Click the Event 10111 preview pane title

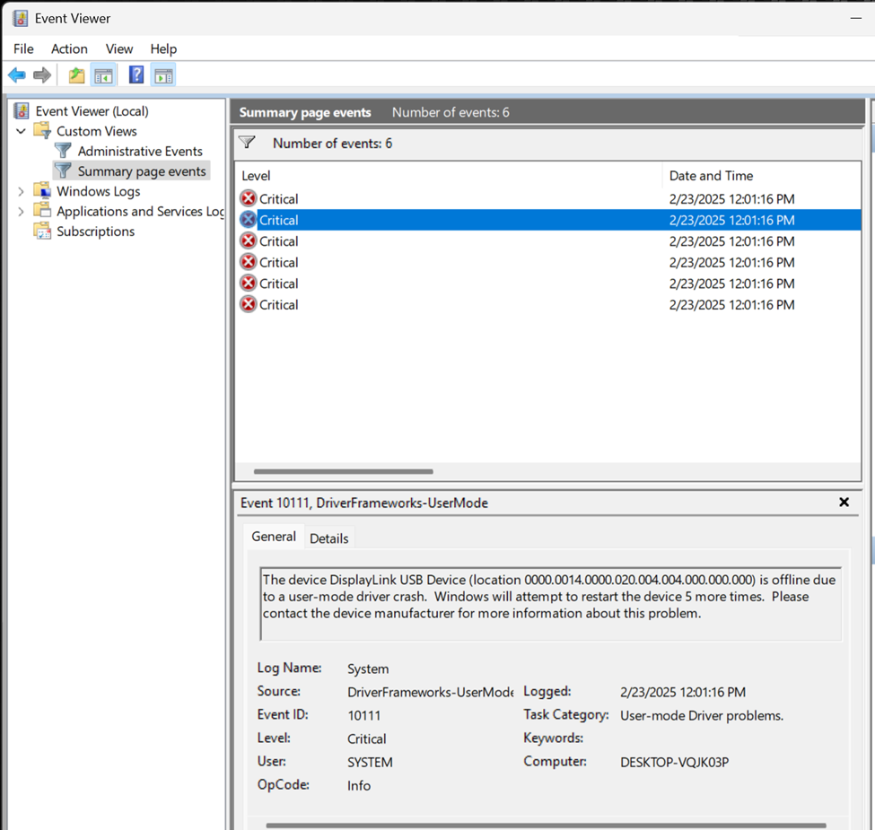(x=363, y=502)
